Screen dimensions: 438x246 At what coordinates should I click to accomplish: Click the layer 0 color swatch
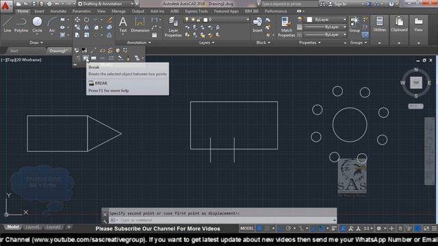click(x=205, y=20)
